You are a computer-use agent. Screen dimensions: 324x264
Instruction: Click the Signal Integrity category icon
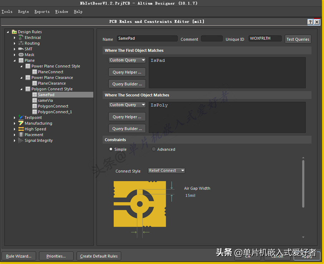point(21,140)
